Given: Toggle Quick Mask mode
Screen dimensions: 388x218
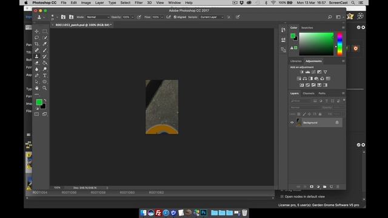Looking at the screenshot, I should click(x=36, y=114).
